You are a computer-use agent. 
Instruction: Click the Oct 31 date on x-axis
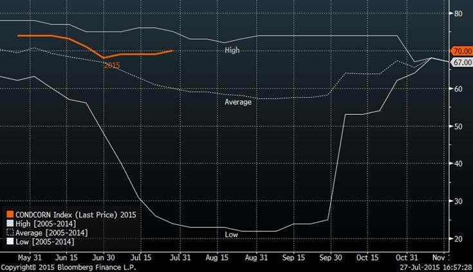tap(406, 257)
